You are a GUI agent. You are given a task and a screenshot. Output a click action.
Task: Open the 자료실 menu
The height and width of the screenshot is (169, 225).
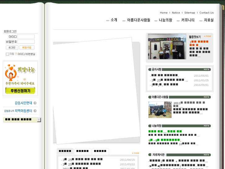209,20
